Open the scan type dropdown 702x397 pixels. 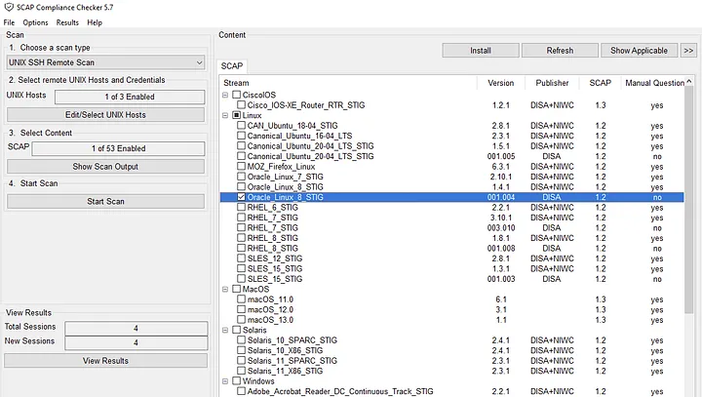pos(105,62)
